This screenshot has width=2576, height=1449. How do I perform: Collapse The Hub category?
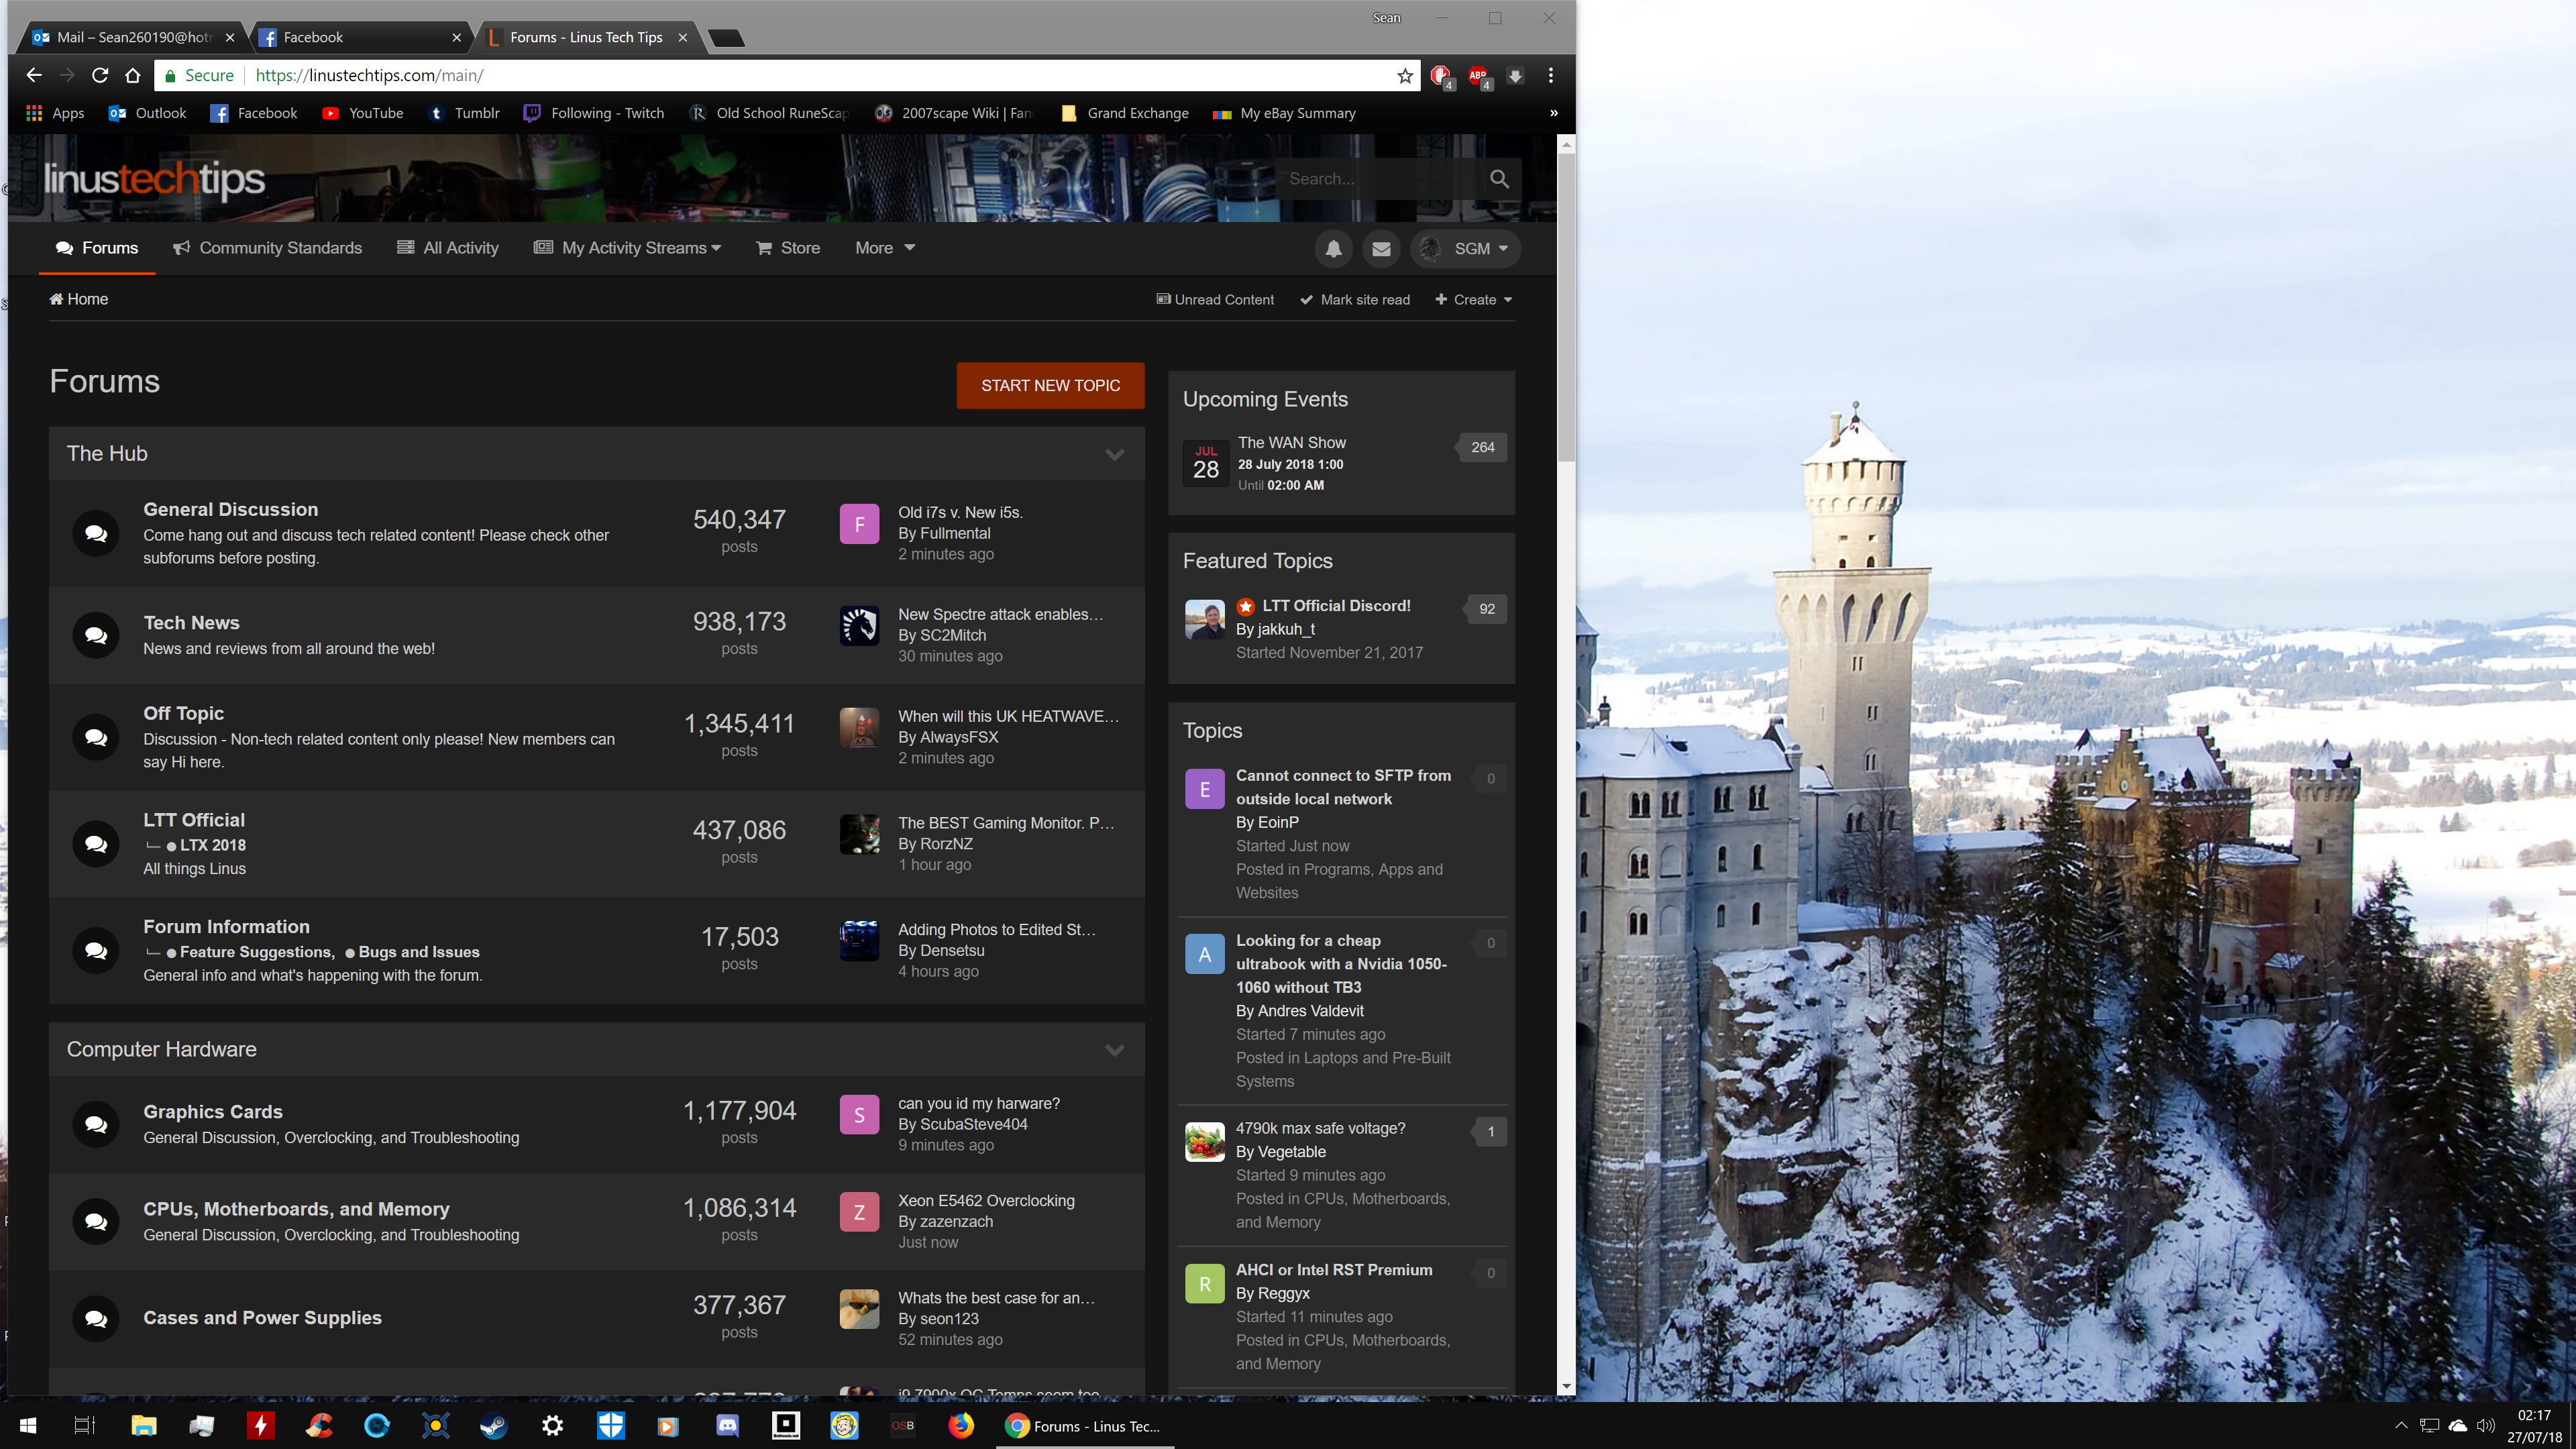point(1114,454)
